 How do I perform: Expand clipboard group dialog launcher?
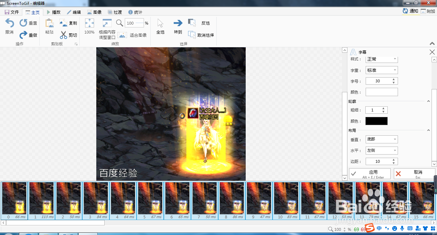click(76, 44)
